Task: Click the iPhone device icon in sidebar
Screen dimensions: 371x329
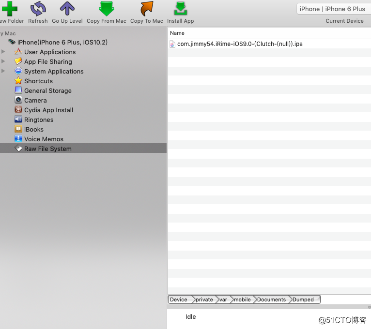Action: 12,42
